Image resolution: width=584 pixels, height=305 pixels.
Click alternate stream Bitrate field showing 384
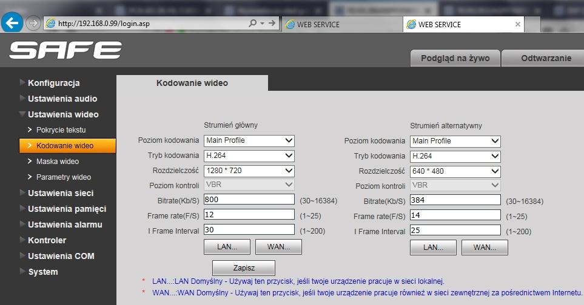tap(455, 200)
